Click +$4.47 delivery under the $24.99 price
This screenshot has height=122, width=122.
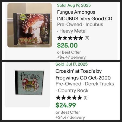(70, 117)
